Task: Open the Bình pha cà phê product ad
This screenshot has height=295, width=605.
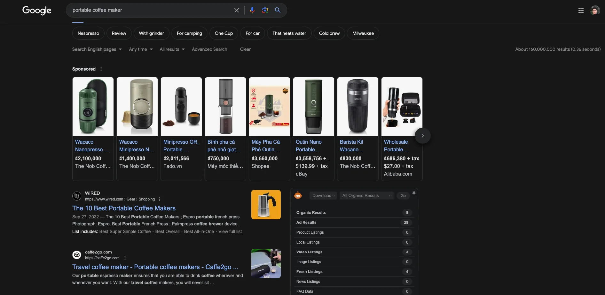Action: (x=225, y=129)
